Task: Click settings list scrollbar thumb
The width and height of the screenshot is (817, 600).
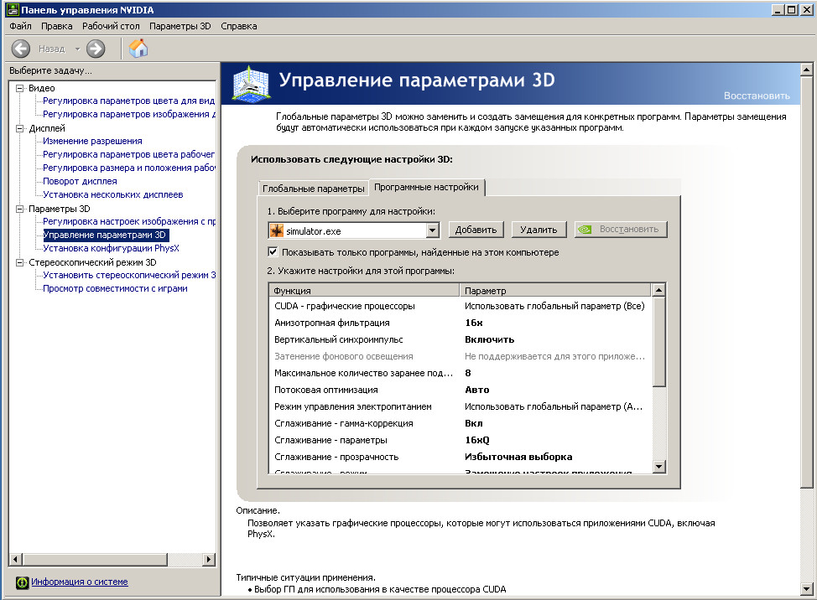Action: [659, 342]
